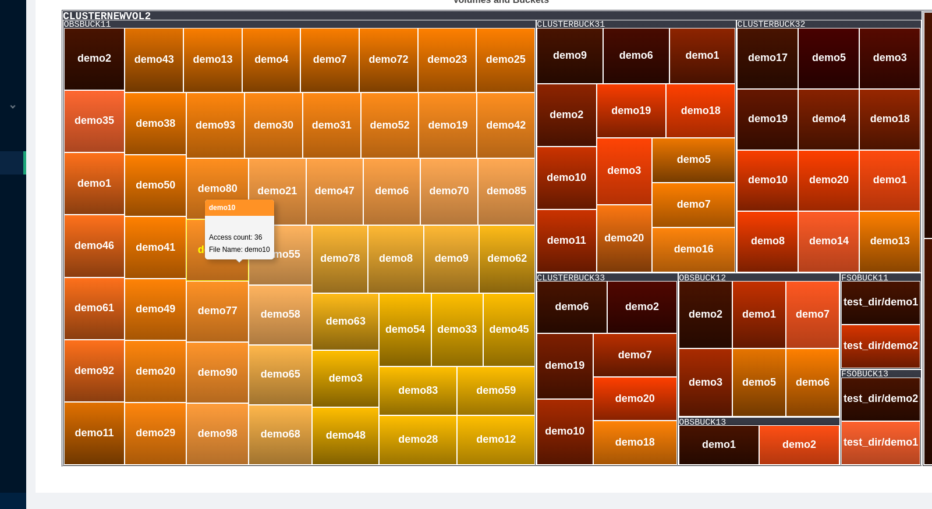Click demo1 tile in OBSBUCK13
932x509 pixels.
tap(718, 444)
